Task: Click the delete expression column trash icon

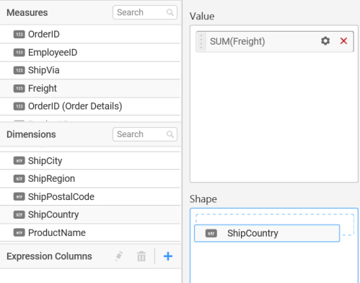Action: tap(141, 256)
